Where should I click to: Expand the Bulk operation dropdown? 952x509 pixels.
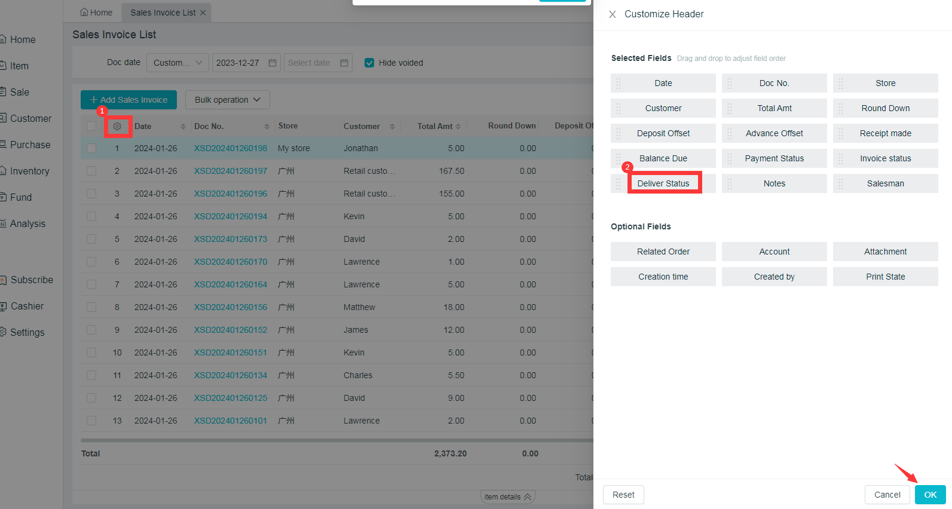click(x=227, y=100)
